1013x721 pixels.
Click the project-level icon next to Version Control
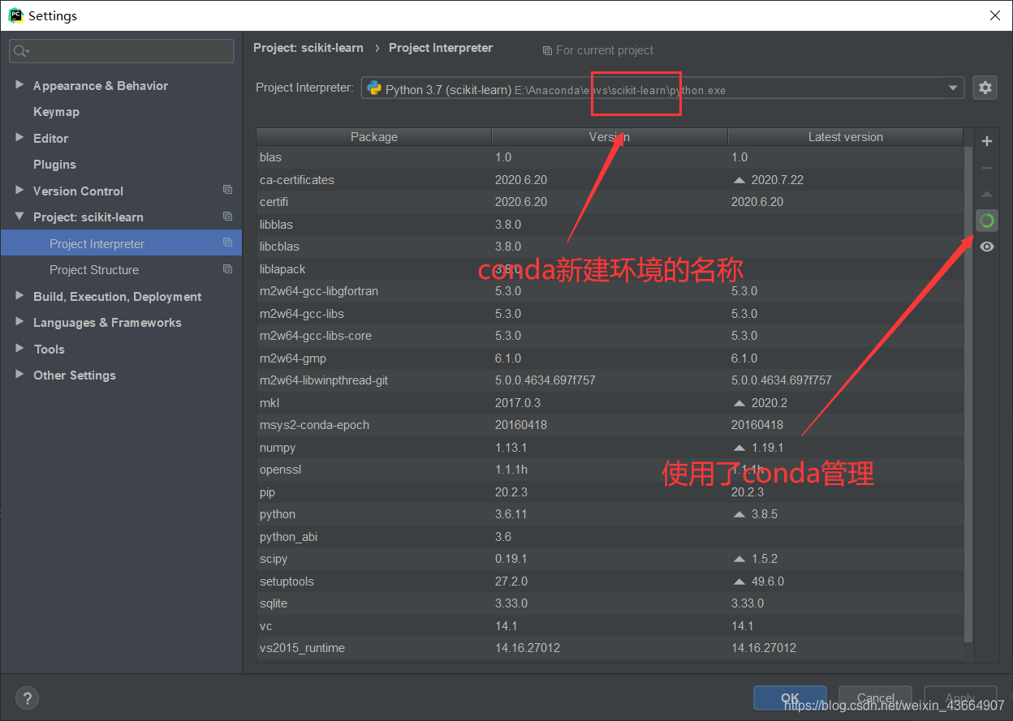227,190
